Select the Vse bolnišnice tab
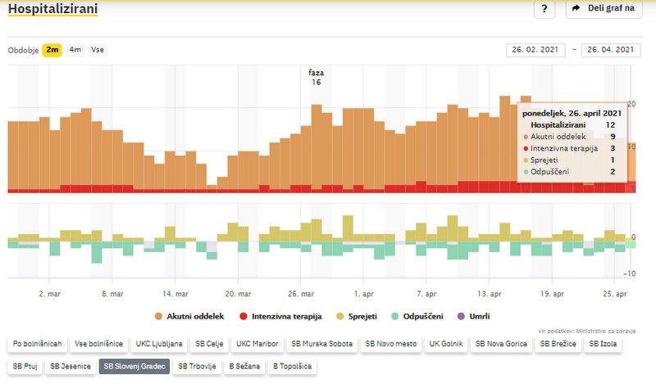 click(x=98, y=345)
